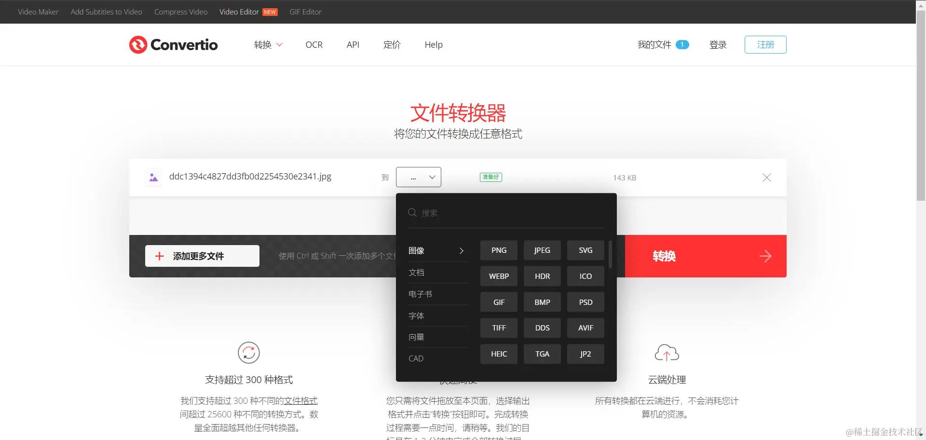This screenshot has height=440, width=926.
Task: Click the 注册 register button
Action: (x=765, y=44)
